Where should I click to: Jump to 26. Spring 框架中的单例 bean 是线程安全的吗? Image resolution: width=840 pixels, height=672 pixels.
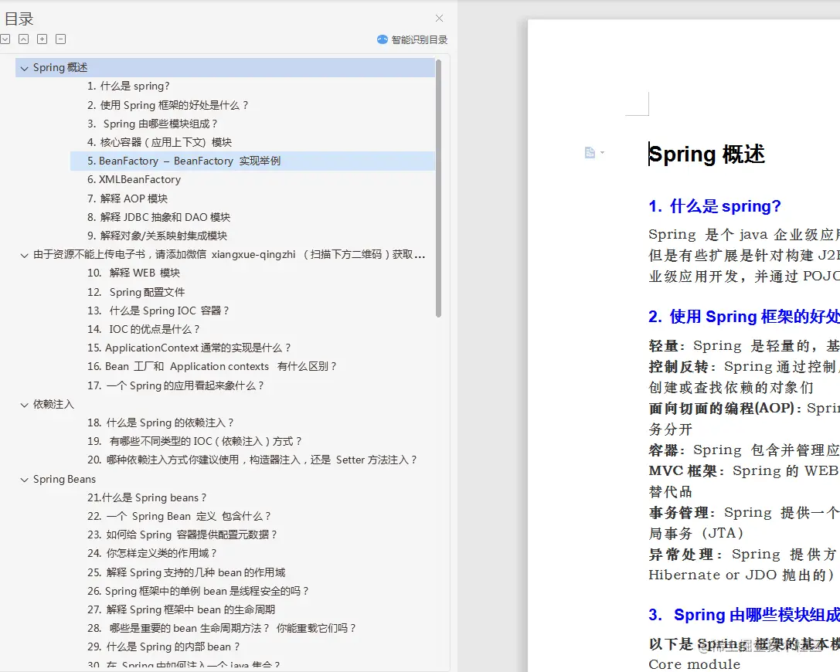coord(198,591)
